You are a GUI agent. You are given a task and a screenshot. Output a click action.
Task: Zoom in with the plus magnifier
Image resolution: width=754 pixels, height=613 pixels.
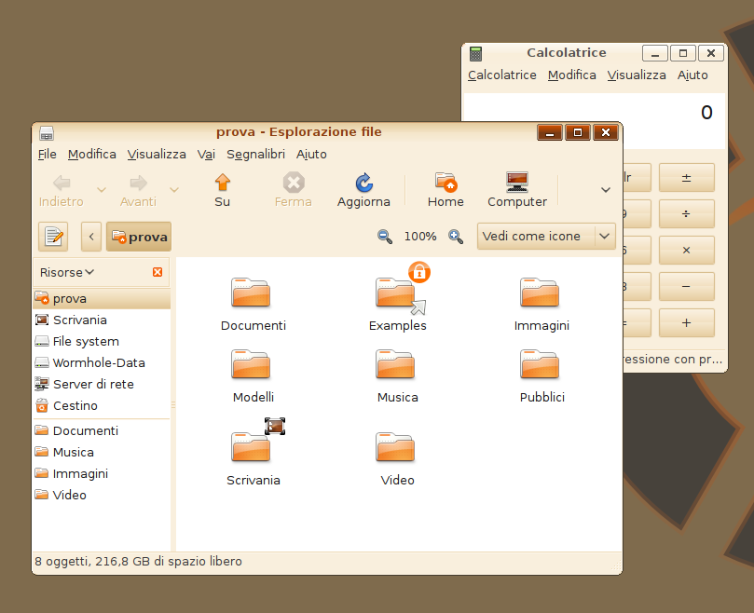point(456,237)
